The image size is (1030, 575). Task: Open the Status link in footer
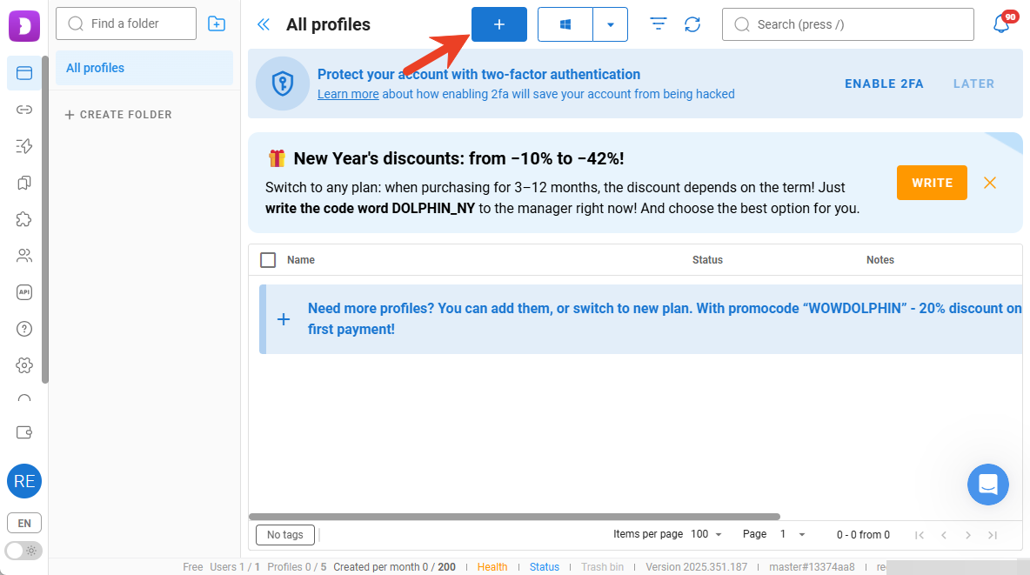545,567
